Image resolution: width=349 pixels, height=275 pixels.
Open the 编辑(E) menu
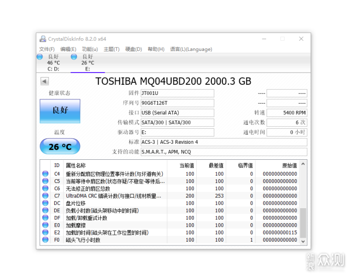tap(68, 49)
